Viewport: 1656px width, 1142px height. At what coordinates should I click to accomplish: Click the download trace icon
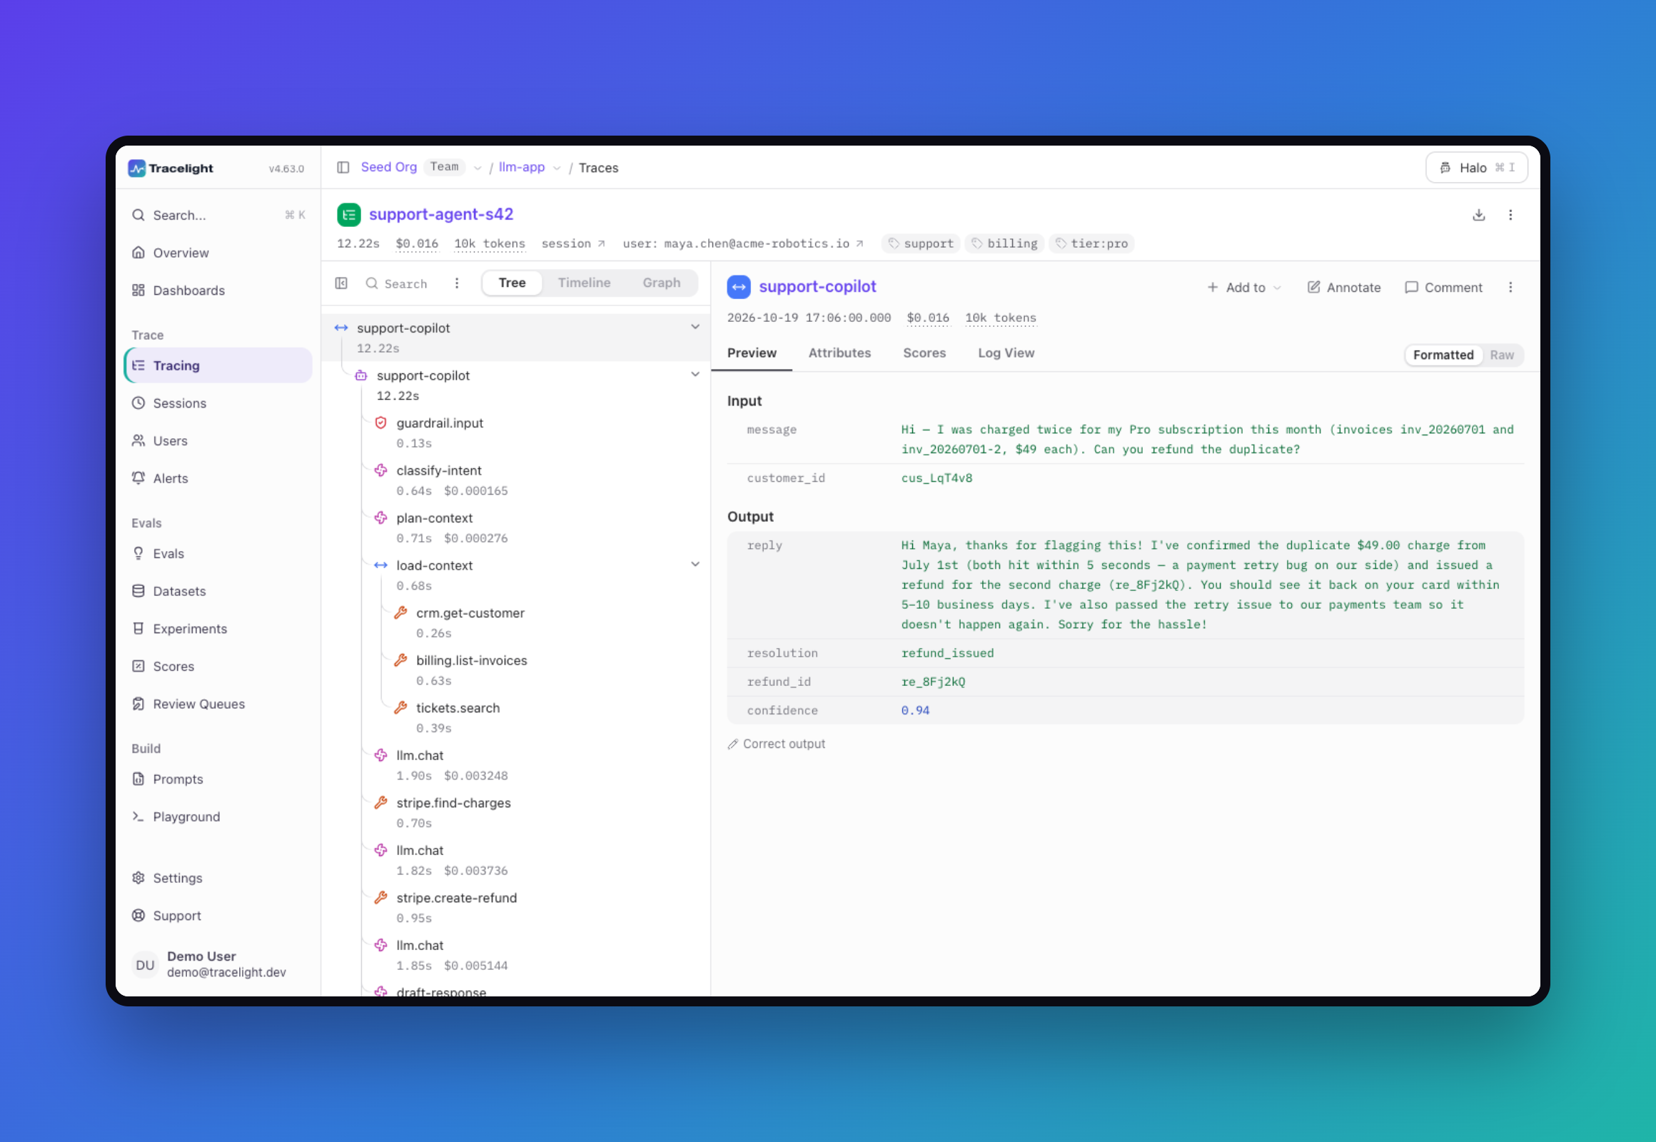1478,215
